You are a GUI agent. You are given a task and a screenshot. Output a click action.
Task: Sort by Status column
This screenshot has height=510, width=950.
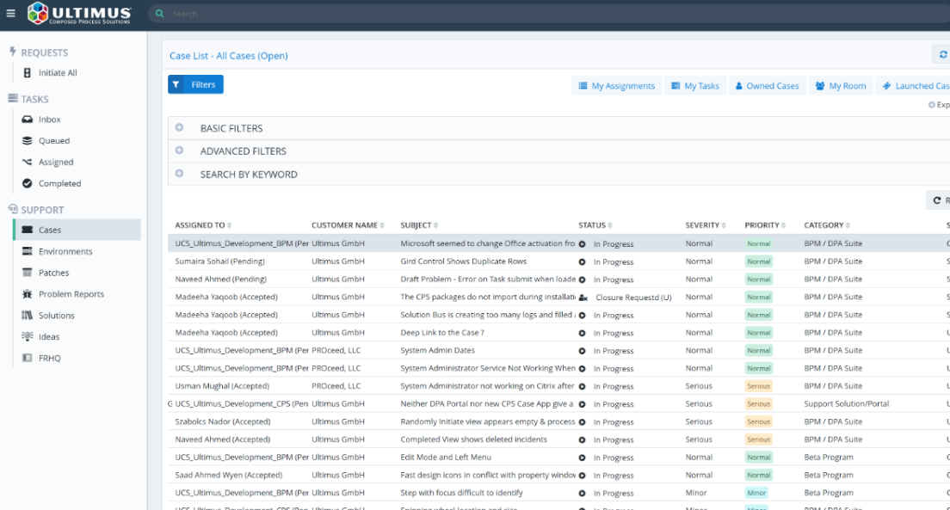click(x=595, y=225)
